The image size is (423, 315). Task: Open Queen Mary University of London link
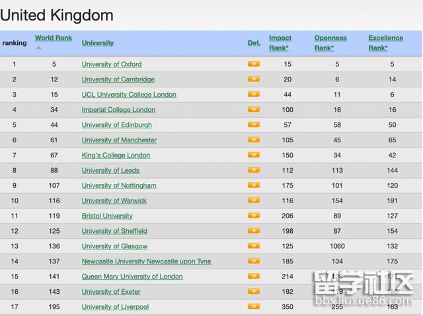tap(132, 277)
